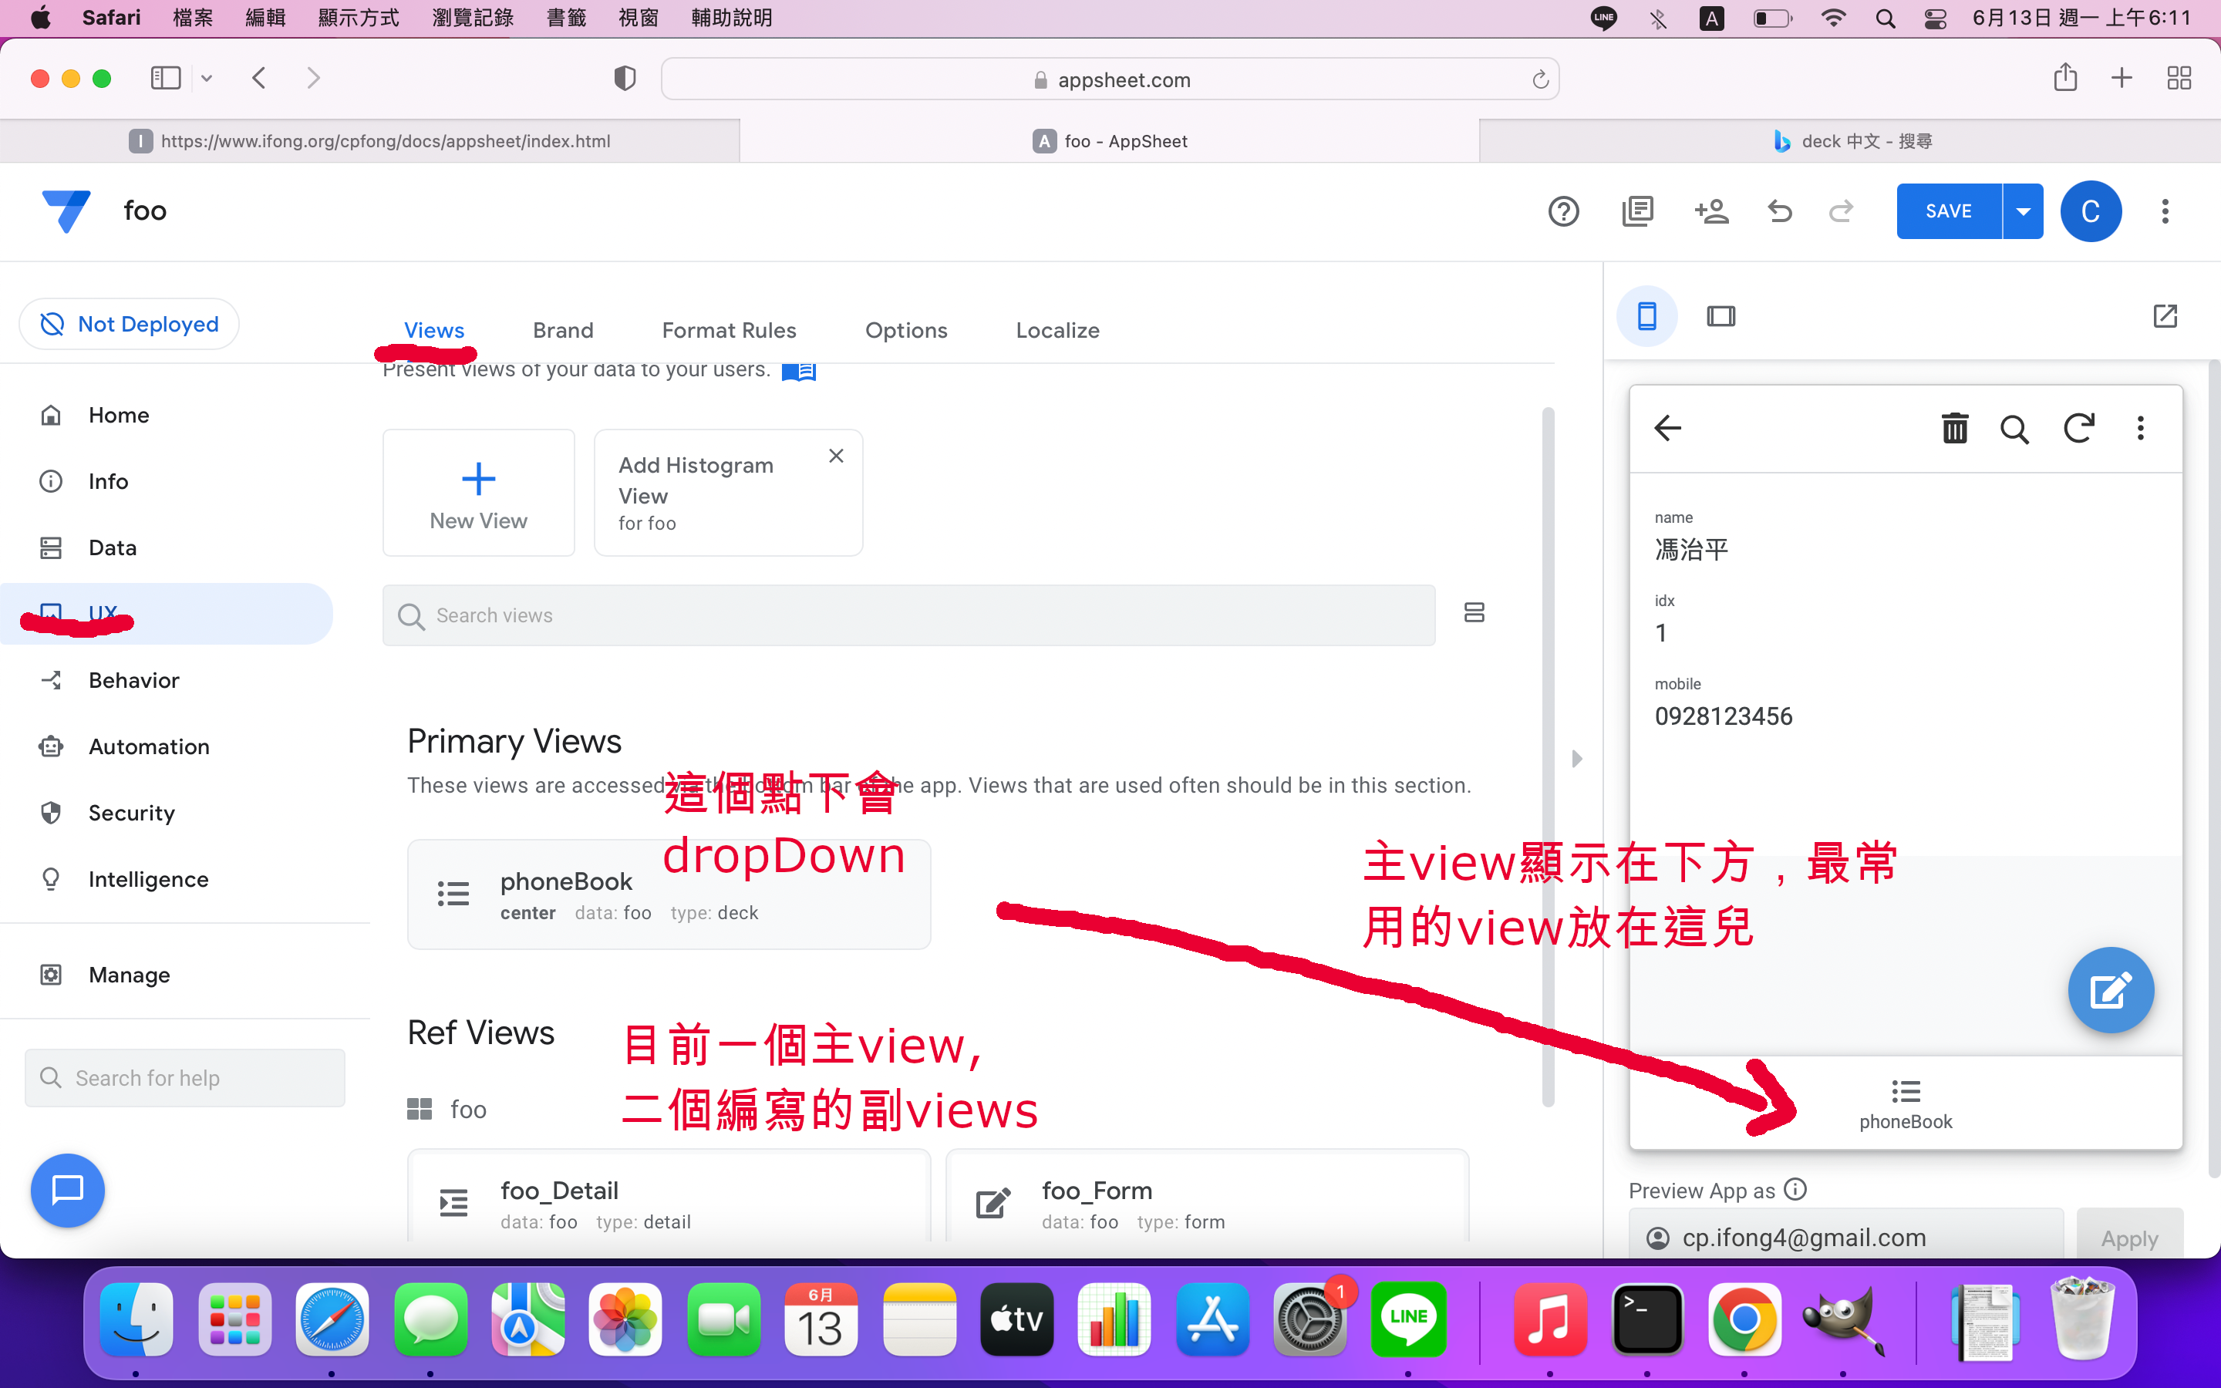Expand the SAVE button dropdown arrow
2221x1388 pixels.
pyautogui.click(x=2023, y=211)
